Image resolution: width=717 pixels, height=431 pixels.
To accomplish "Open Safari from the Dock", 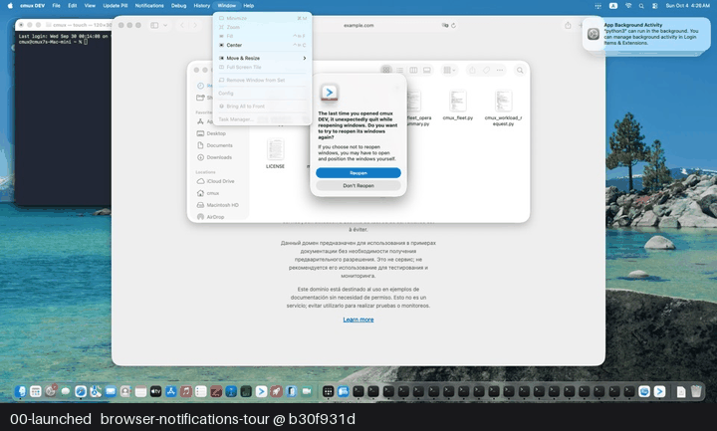I will tap(81, 391).
